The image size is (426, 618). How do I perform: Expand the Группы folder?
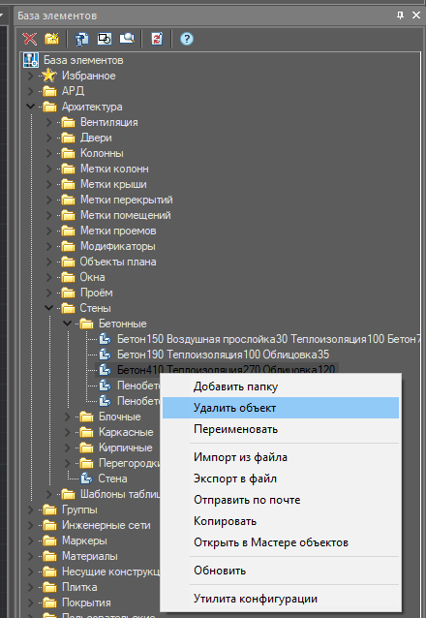pyautogui.click(x=31, y=510)
